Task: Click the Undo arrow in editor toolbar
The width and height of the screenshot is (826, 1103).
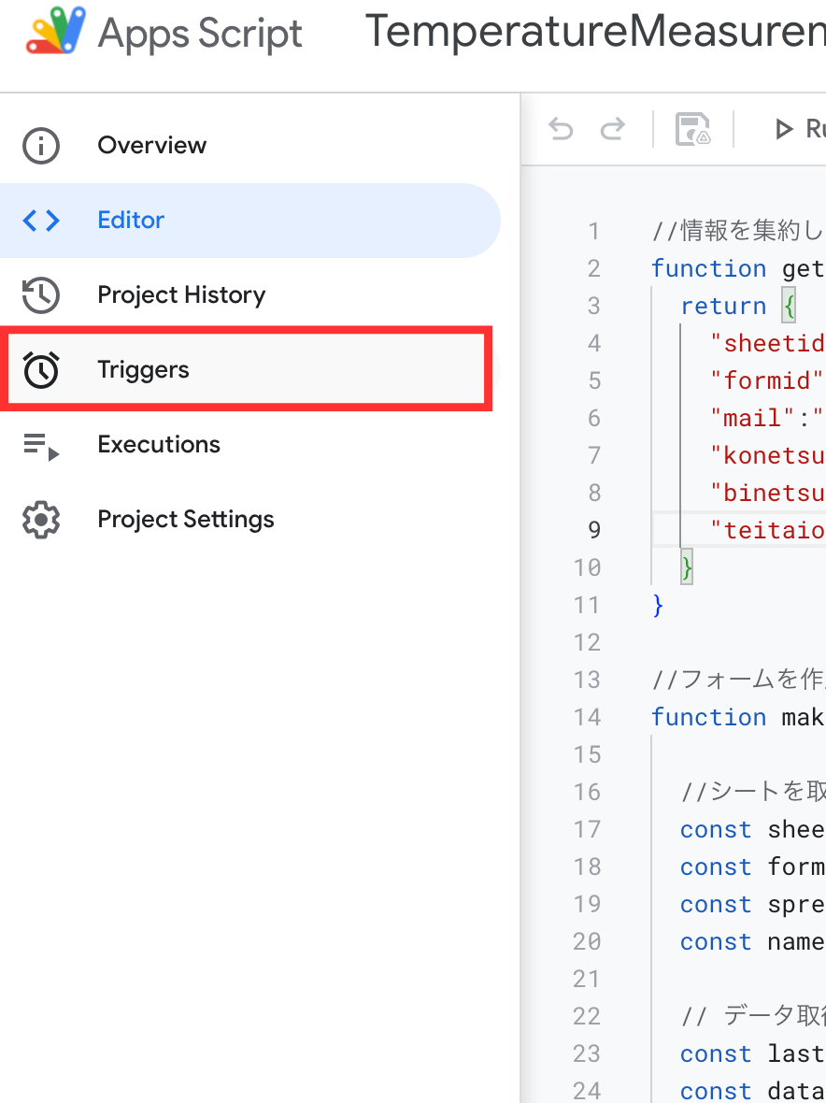Action: tap(562, 129)
